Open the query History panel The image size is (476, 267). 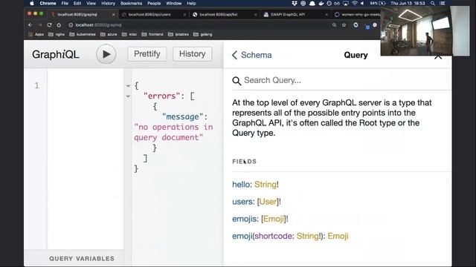tap(192, 54)
